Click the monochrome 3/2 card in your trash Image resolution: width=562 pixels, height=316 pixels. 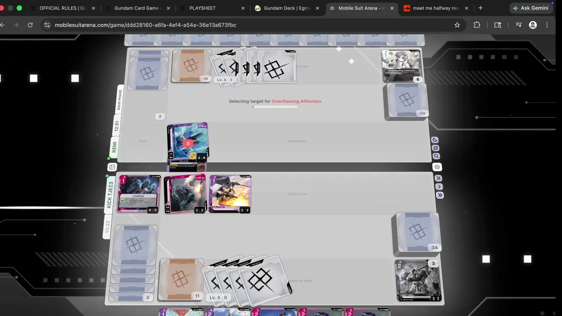[418, 281]
